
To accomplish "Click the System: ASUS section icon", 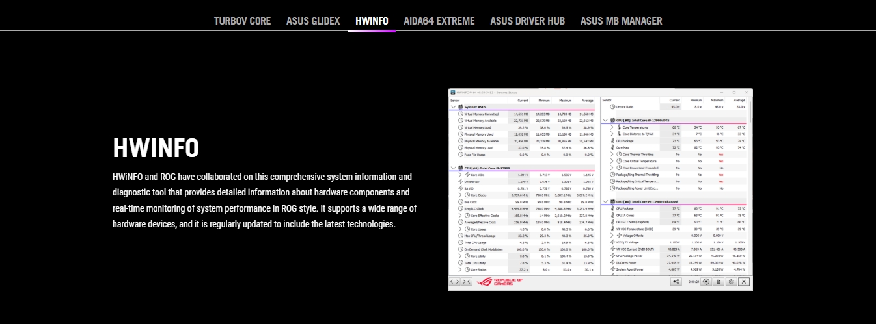I will [461, 107].
